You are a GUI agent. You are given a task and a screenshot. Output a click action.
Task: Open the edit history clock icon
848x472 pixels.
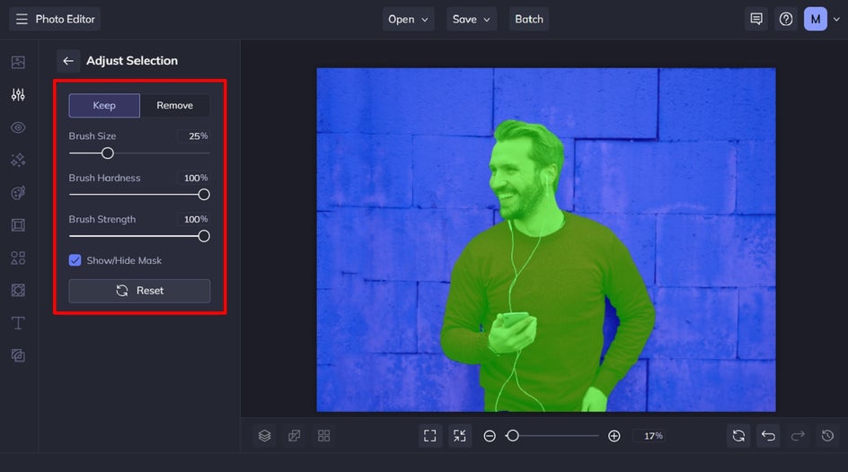827,436
